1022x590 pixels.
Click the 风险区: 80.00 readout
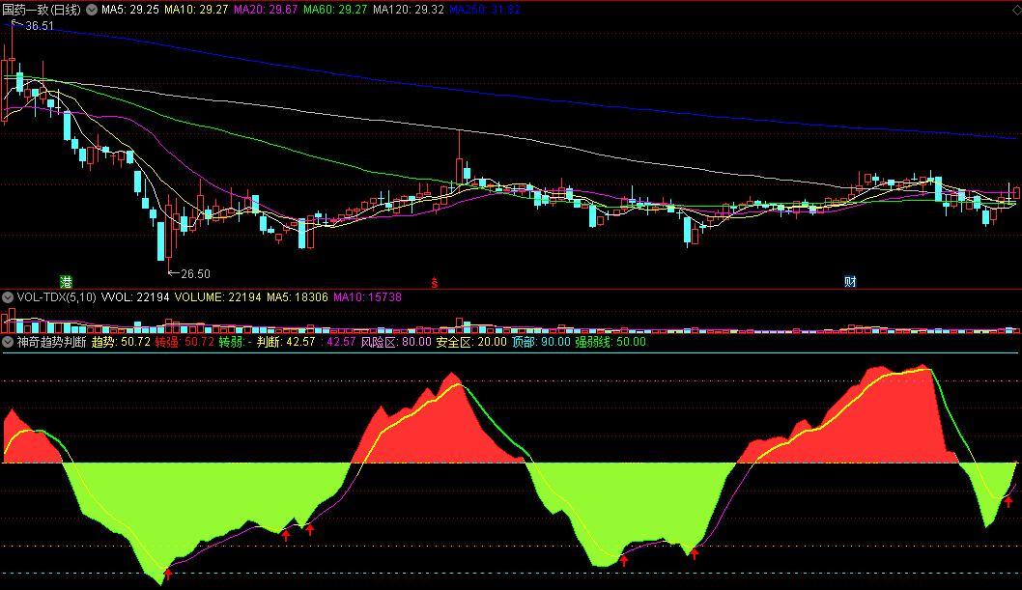(x=396, y=342)
